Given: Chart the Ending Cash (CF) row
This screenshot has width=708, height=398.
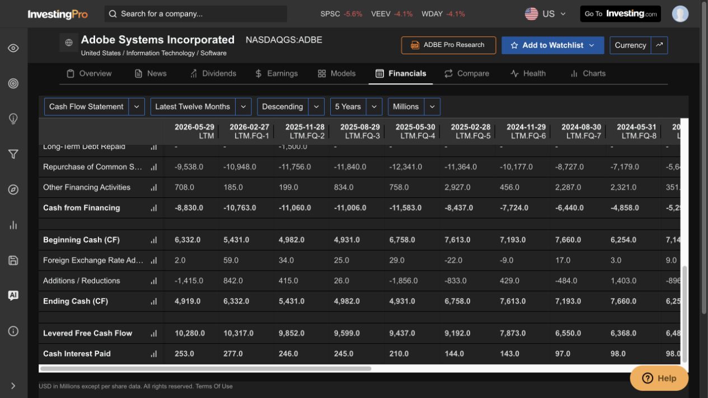Looking at the screenshot, I should pyautogui.click(x=153, y=301).
